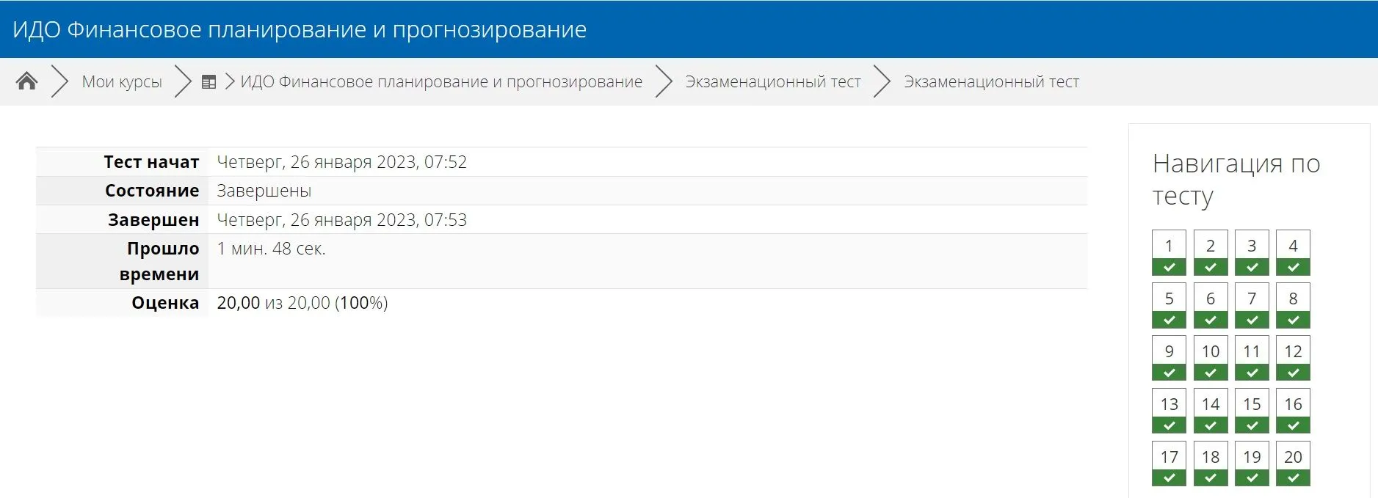Click the course title in blue header

coord(300,29)
